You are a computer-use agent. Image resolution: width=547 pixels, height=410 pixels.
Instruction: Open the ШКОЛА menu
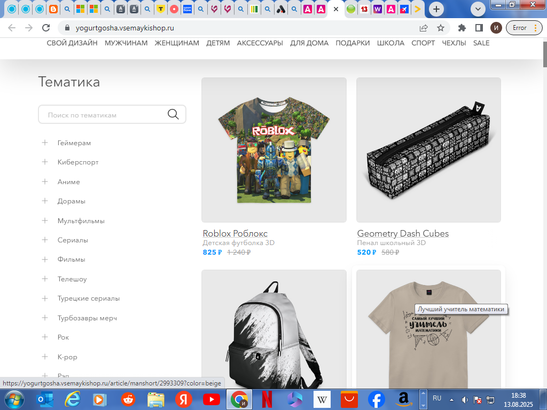(x=390, y=43)
